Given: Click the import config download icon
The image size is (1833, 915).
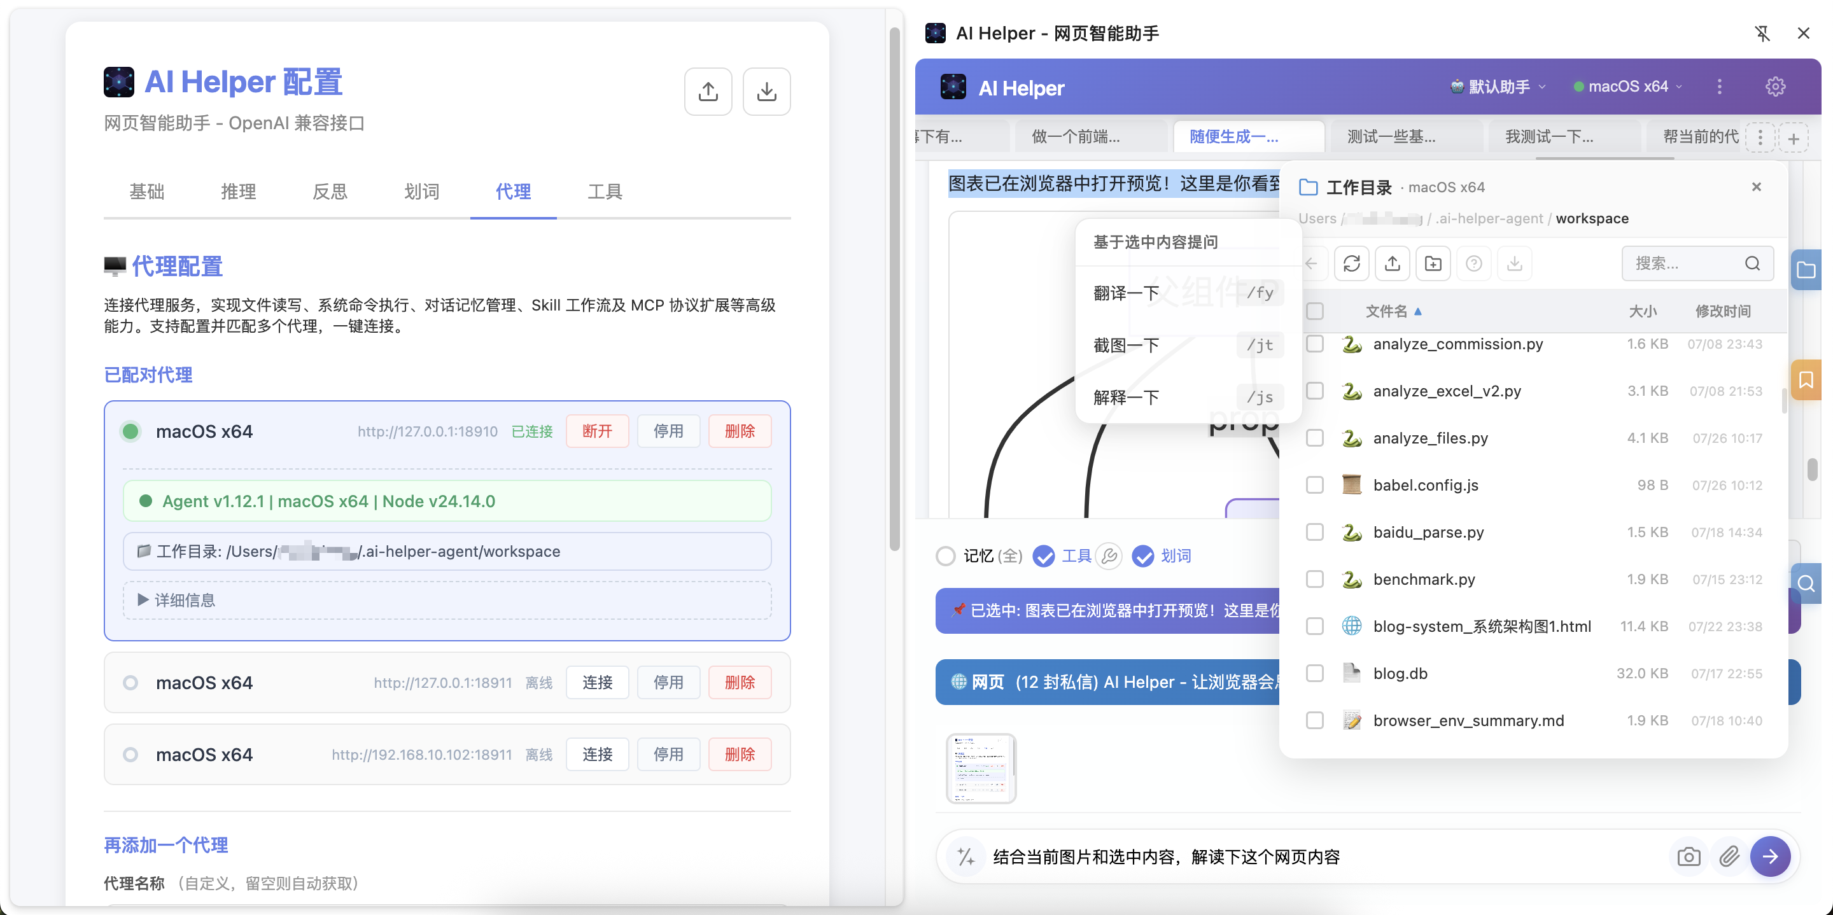Looking at the screenshot, I should coord(766,91).
